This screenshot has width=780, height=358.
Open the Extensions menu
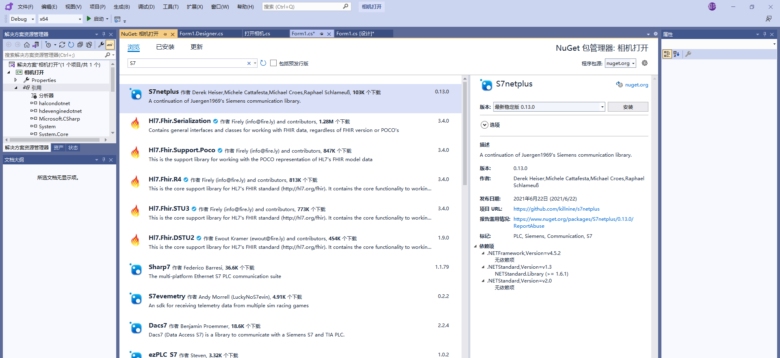[195, 6]
